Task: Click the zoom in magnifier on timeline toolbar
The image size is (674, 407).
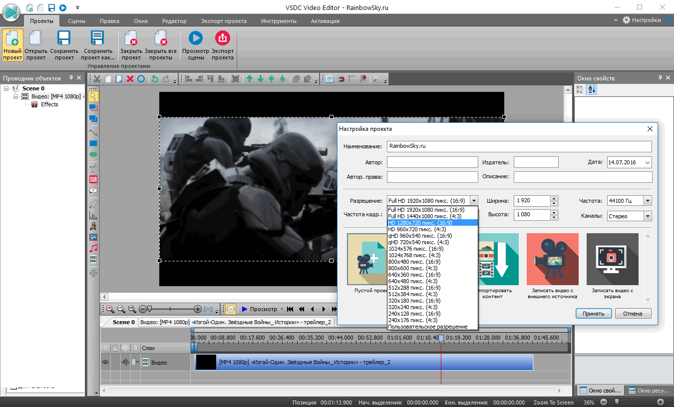Action: [110, 309]
